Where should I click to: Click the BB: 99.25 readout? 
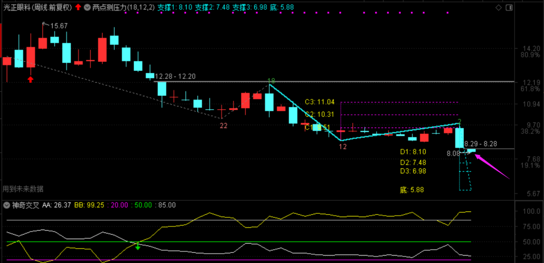pyautogui.click(x=89, y=205)
